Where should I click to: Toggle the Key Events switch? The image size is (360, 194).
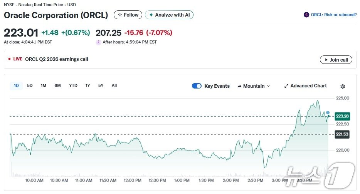[x=197, y=86]
